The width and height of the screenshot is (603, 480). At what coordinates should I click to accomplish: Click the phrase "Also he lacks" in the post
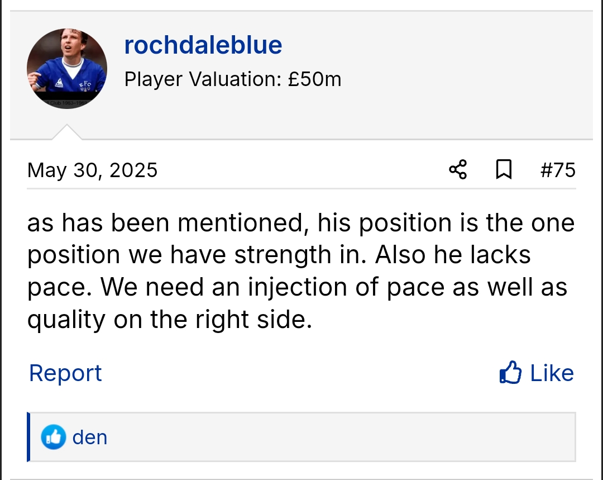(453, 255)
